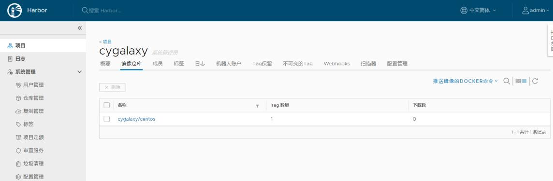The height and width of the screenshot is (181, 553).
Task: Click the globe language icon
Action: 464,11
